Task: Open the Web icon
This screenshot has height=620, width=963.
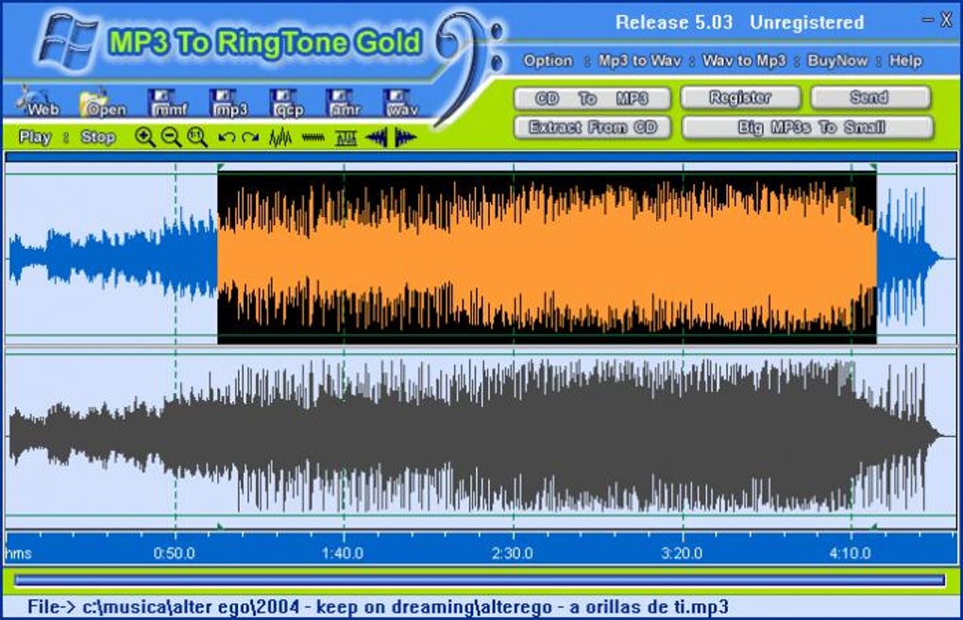Action: click(39, 101)
